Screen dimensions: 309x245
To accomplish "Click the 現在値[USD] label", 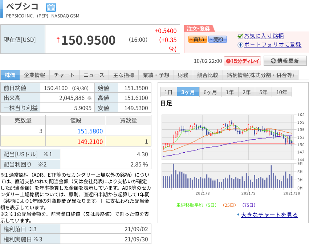I will click(20, 40).
